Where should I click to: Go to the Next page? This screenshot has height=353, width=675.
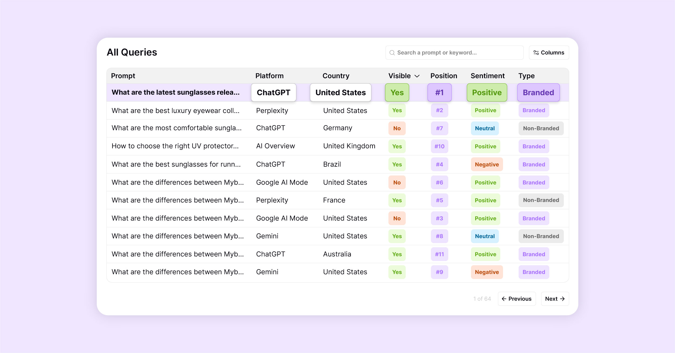[555, 299]
